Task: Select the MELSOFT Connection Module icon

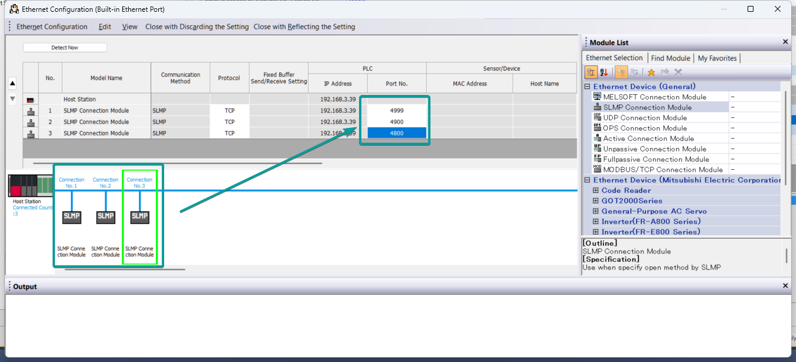Action: coord(597,97)
